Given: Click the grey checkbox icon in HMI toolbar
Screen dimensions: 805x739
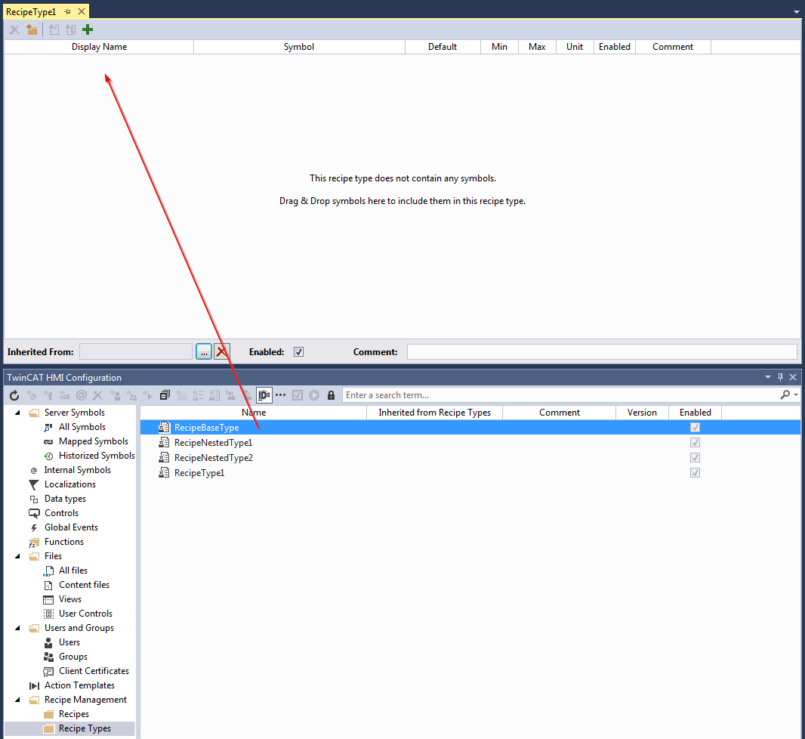Looking at the screenshot, I should coord(298,395).
